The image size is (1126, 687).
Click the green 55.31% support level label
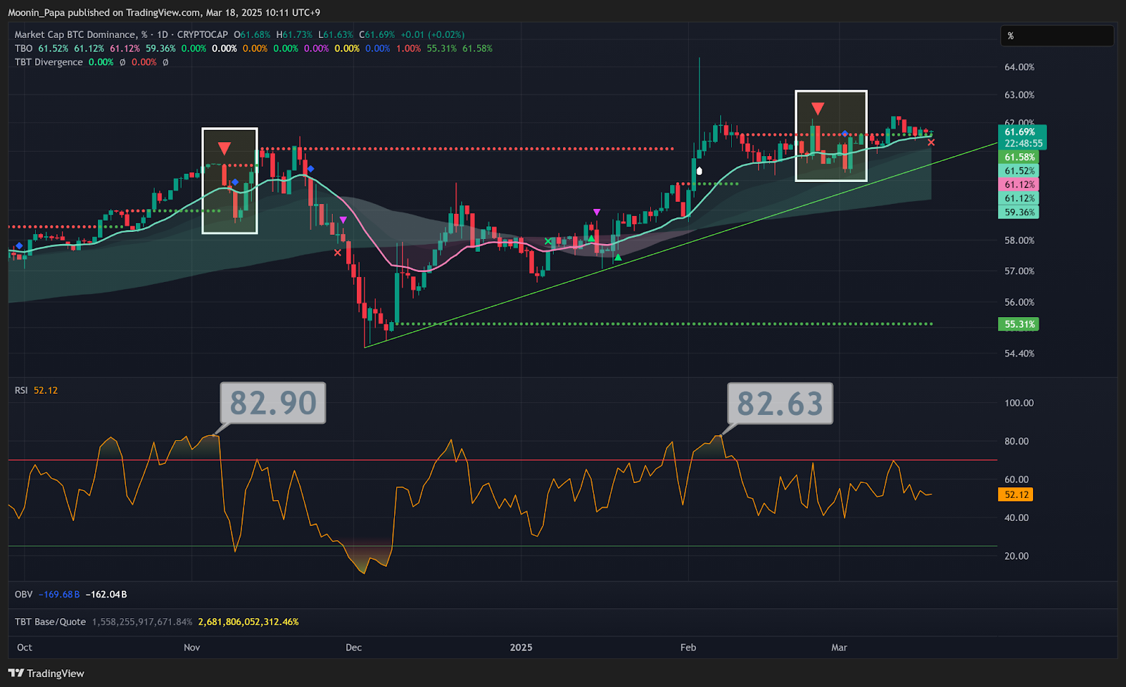point(1018,324)
